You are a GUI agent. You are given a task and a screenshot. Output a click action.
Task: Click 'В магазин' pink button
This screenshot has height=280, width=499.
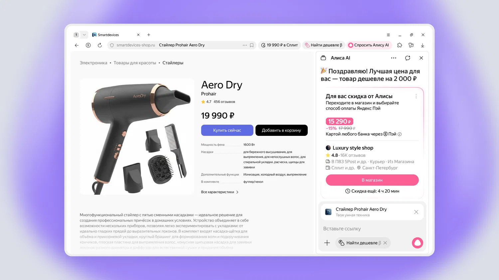click(x=372, y=180)
